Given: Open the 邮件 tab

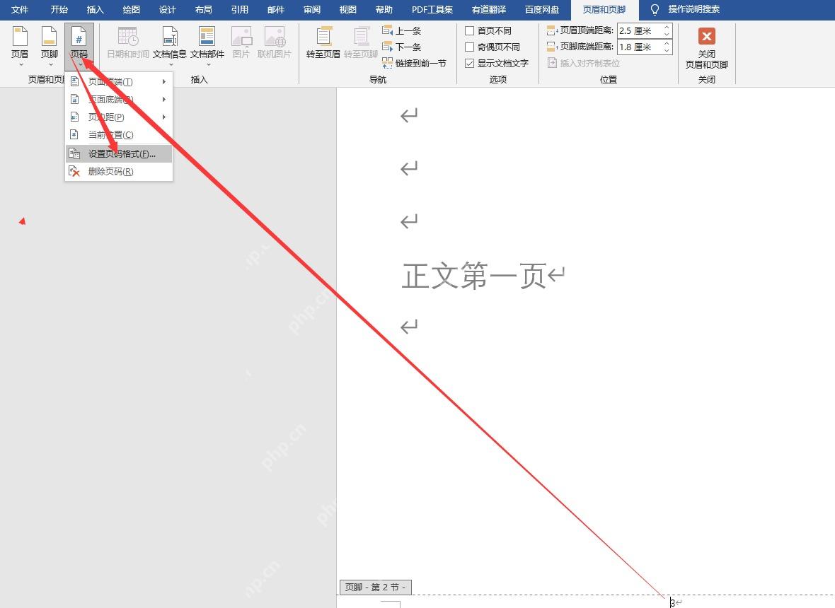Looking at the screenshot, I should point(276,10).
